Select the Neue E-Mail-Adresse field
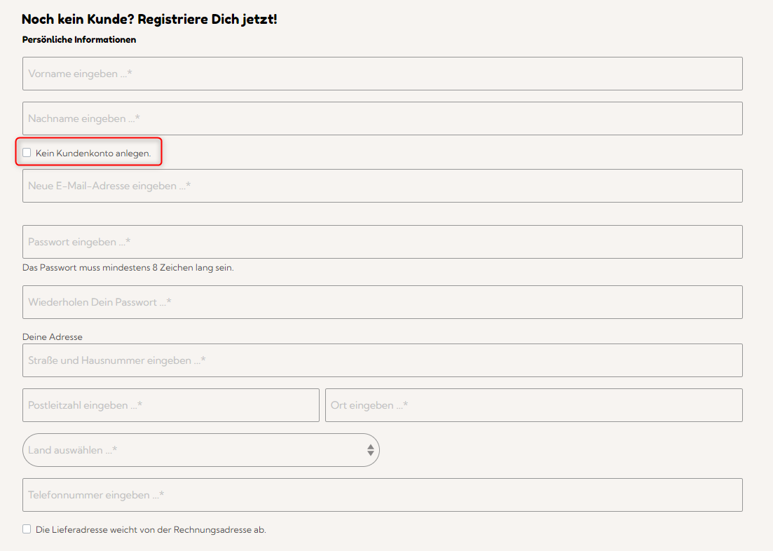Viewport: 773px width, 551px height. 382,186
